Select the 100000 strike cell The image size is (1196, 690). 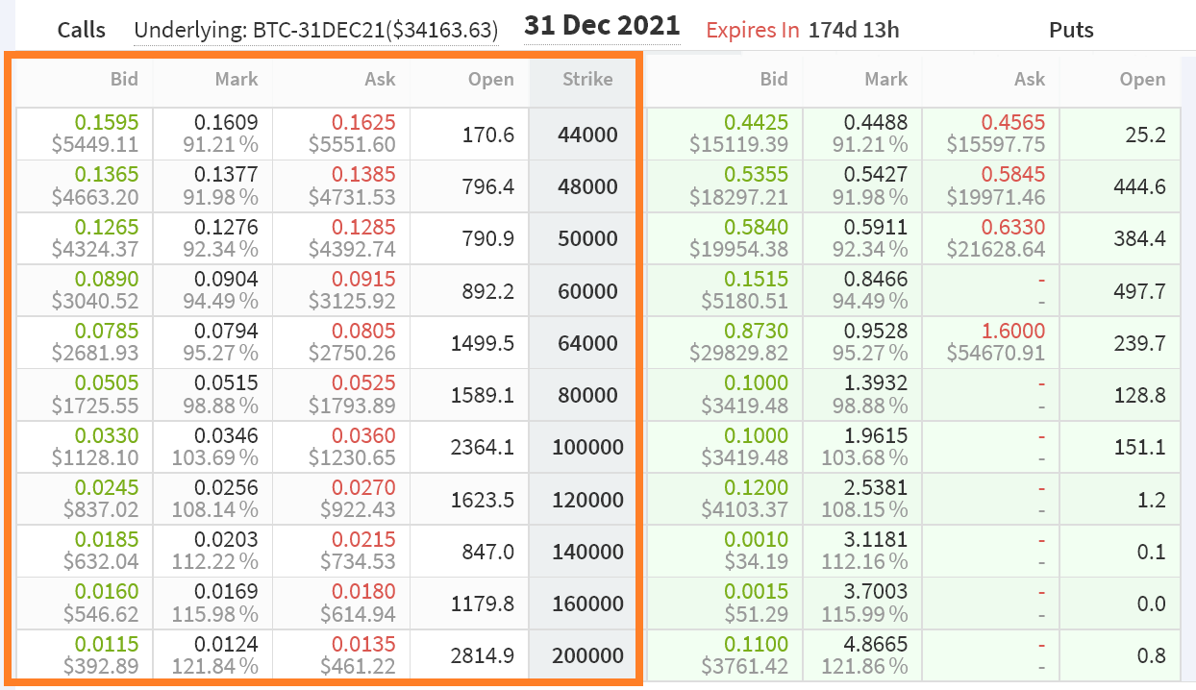pyautogui.click(x=587, y=447)
